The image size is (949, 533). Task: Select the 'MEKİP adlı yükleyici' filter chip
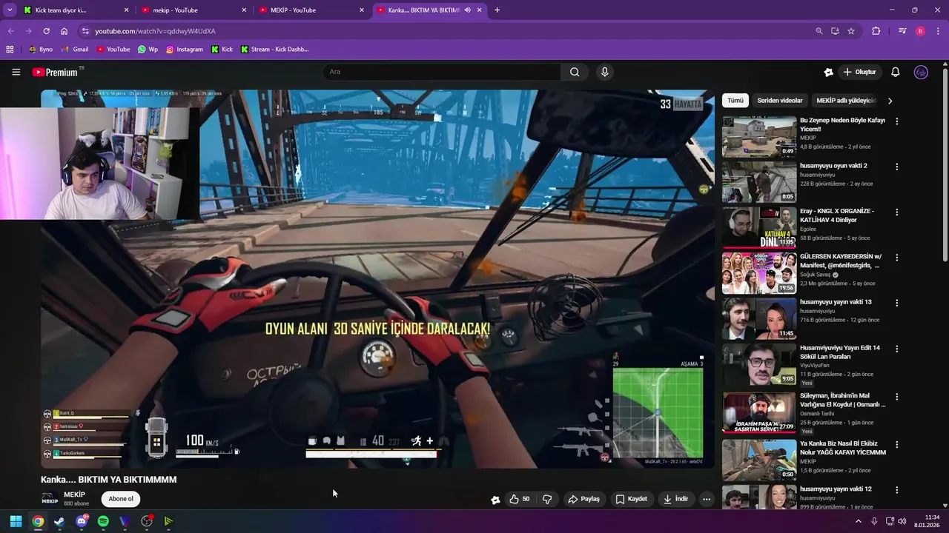pos(846,101)
